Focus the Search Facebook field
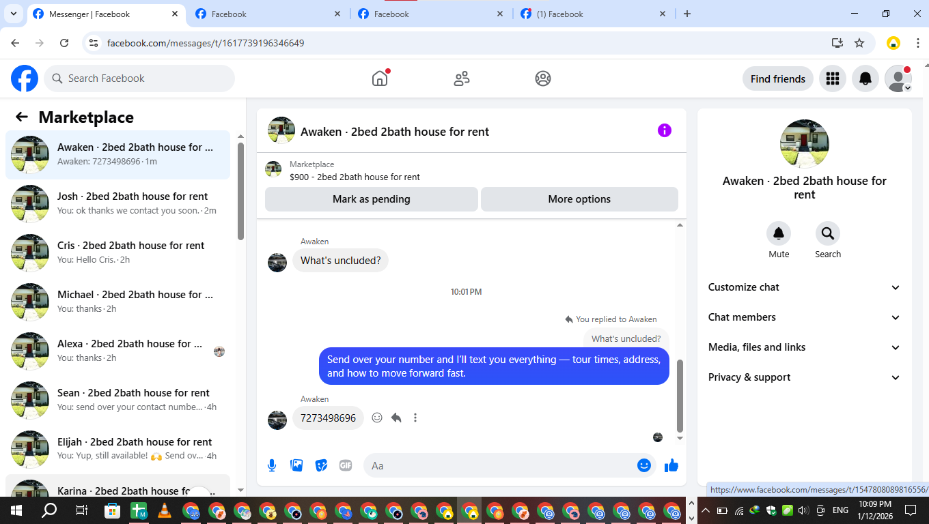This screenshot has height=524, width=929. tap(139, 78)
